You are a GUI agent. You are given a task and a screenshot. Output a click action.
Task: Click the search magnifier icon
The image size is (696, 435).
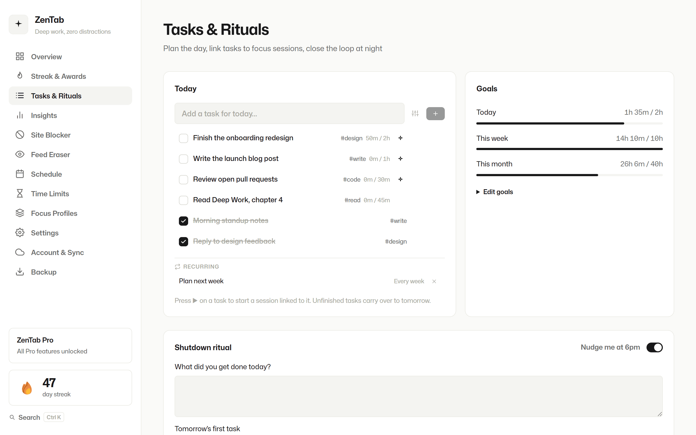tap(12, 417)
